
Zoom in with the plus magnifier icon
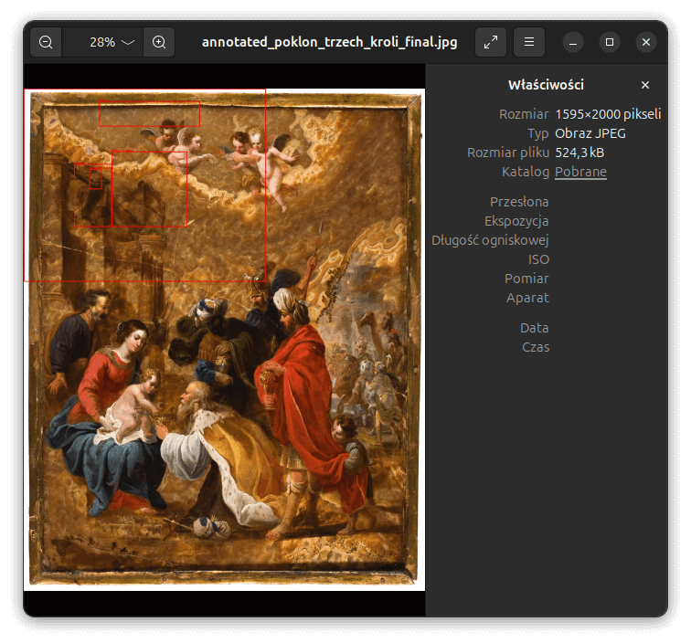pyautogui.click(x=159, y=42)
